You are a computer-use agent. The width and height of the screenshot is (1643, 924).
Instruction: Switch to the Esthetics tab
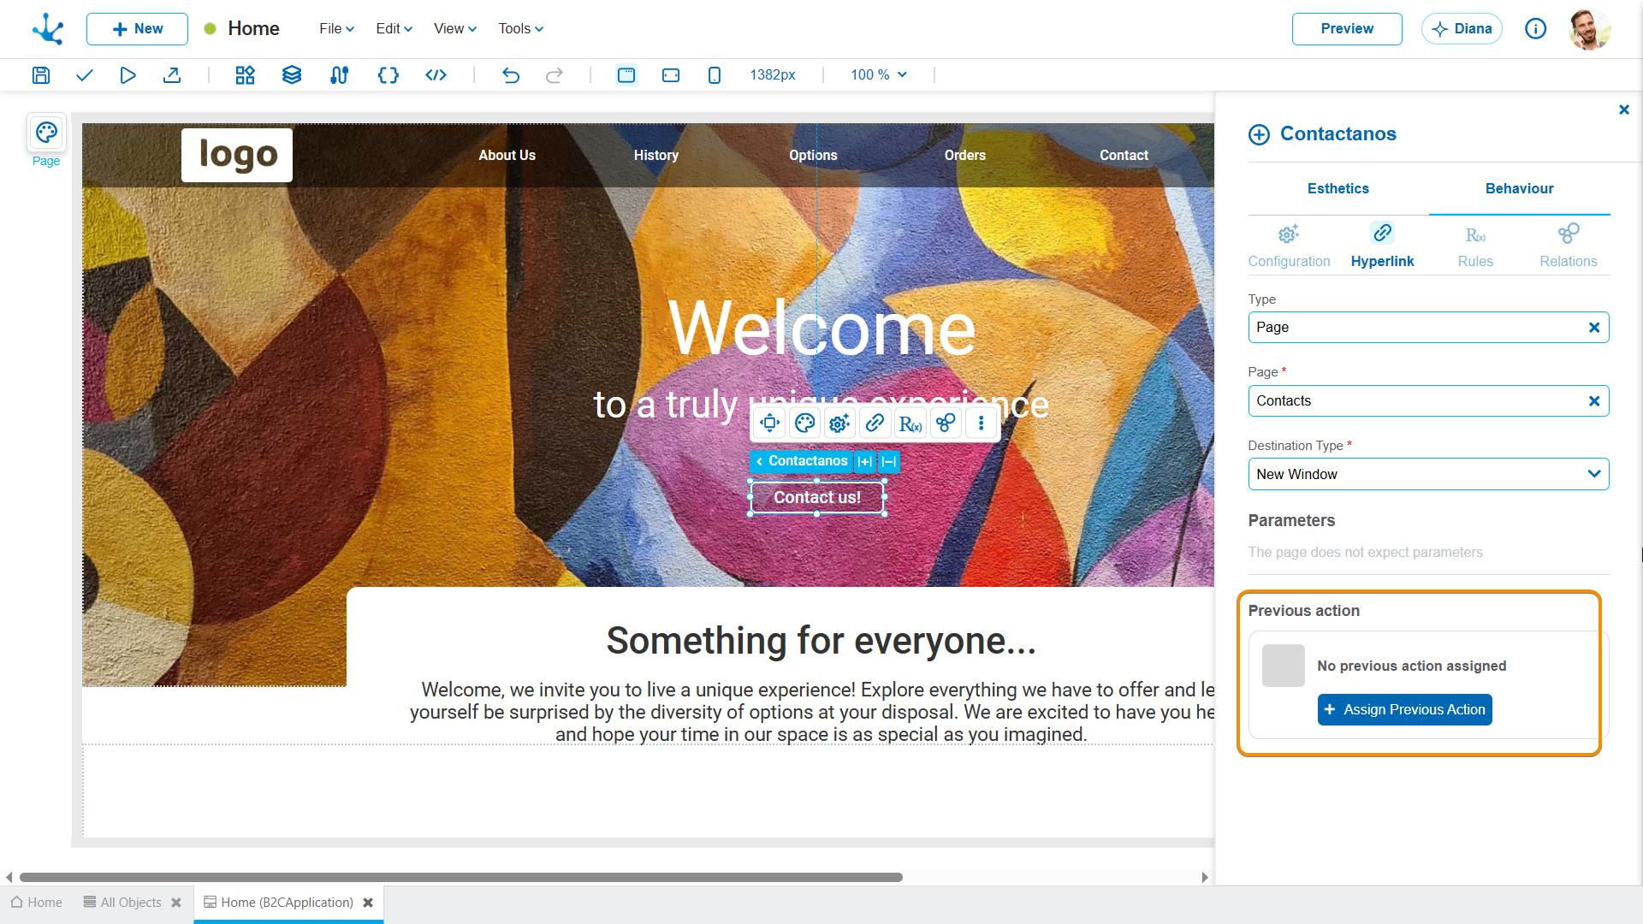[1338, 188]
